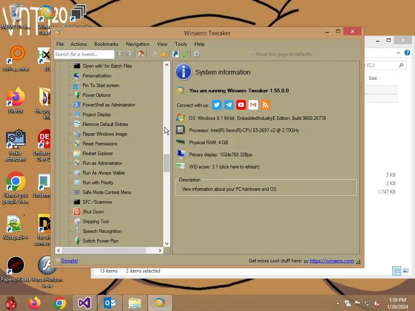Select Remove Default Entries item
The height and width of the screenshot is (311, 415).
(x=105, y=124)
